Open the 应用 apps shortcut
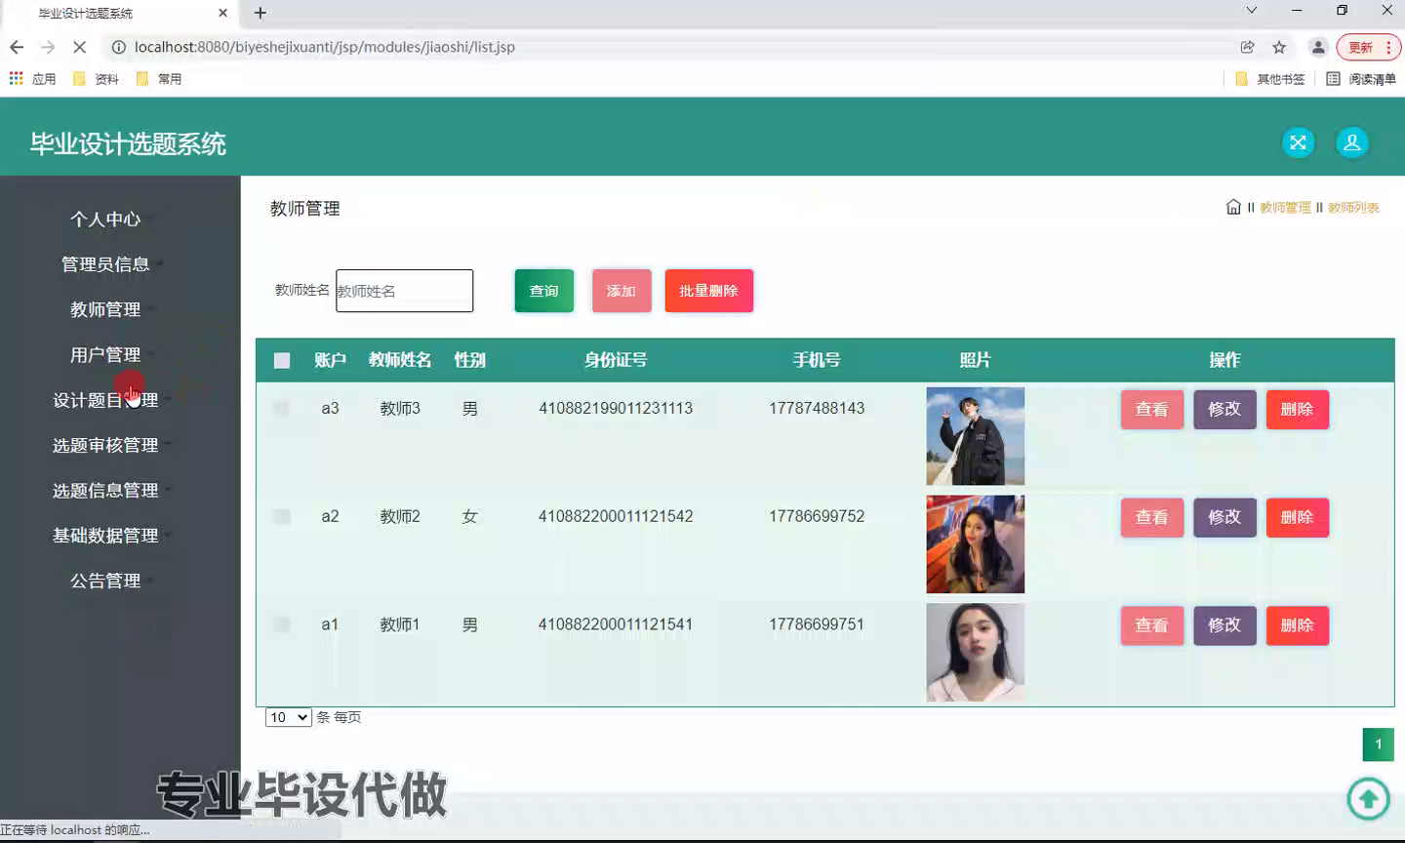 tap(33, 79)
